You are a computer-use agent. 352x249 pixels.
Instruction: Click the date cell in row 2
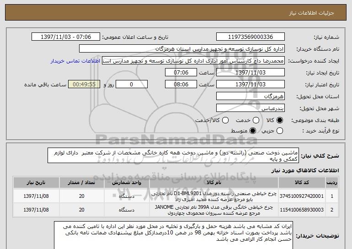36,210
